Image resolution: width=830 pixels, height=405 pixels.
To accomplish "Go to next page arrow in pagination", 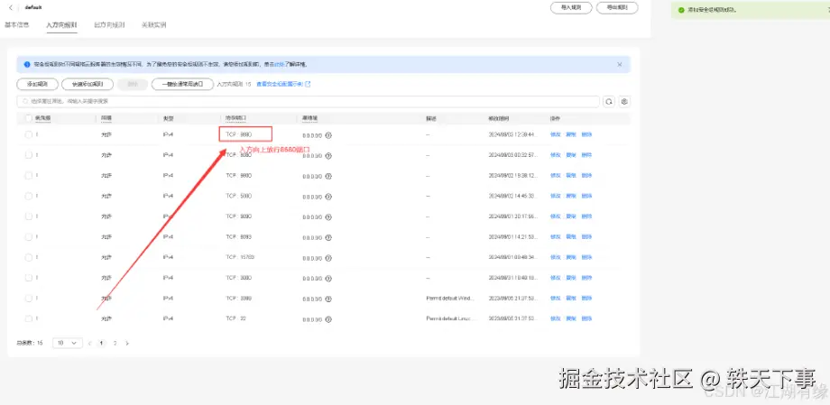I will click(x=127, y=343).
